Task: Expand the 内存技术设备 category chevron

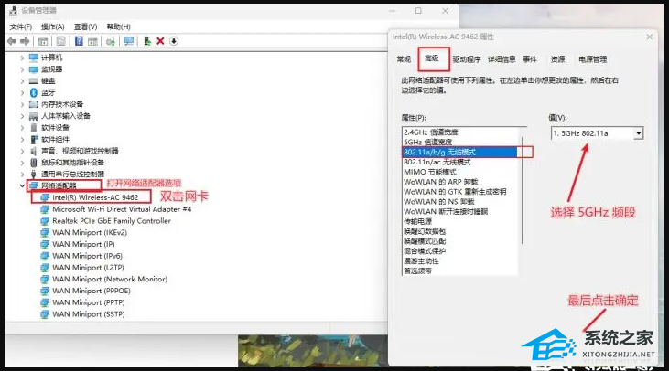Action: click(x=22, y=104)
